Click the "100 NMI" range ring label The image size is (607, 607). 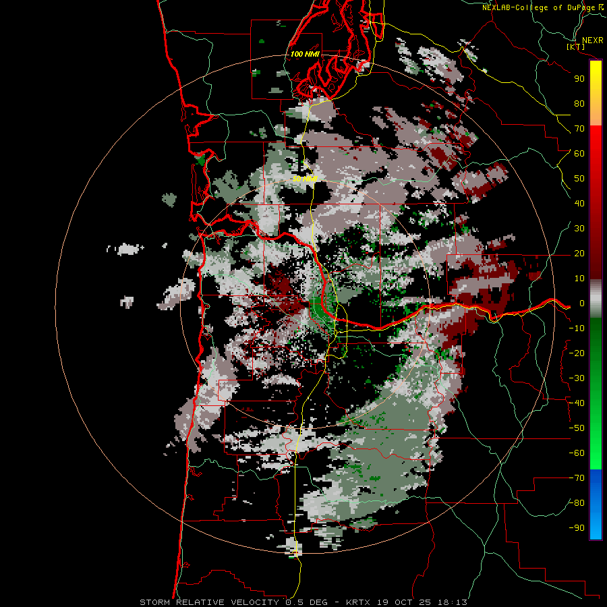pos(305,54)
